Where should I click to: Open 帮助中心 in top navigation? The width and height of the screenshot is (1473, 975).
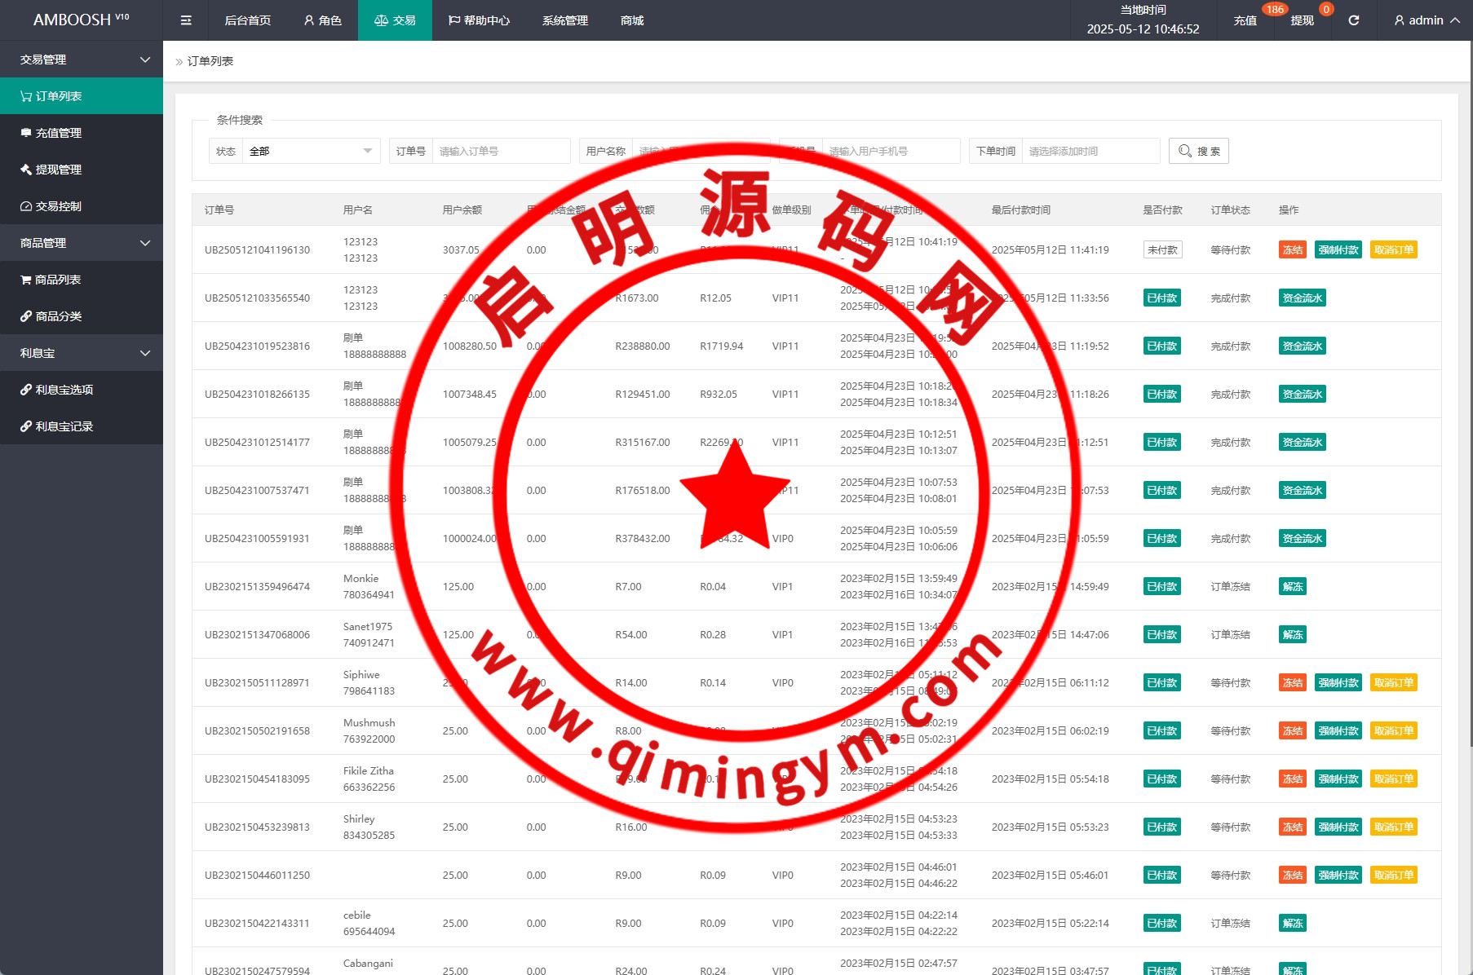pyautogui.click(x=479, y=20)
